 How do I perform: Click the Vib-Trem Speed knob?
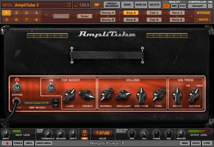177,95
